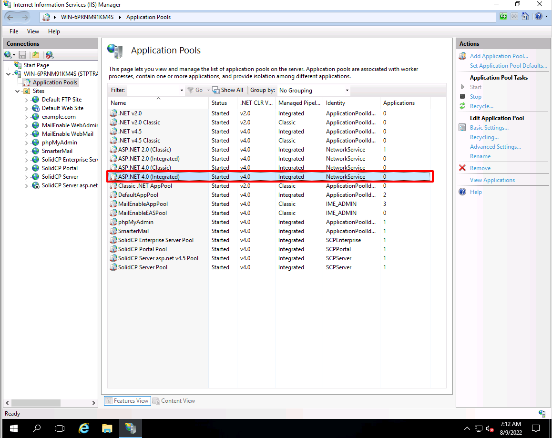Click the muted volume tray icon
The height and width of the screenshot is (438, 552).
coord(490,428)
